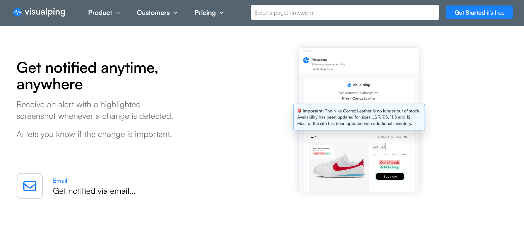Open the visualping wordmark home link
This screenshot has width=524, height=229.
point(45,12)
